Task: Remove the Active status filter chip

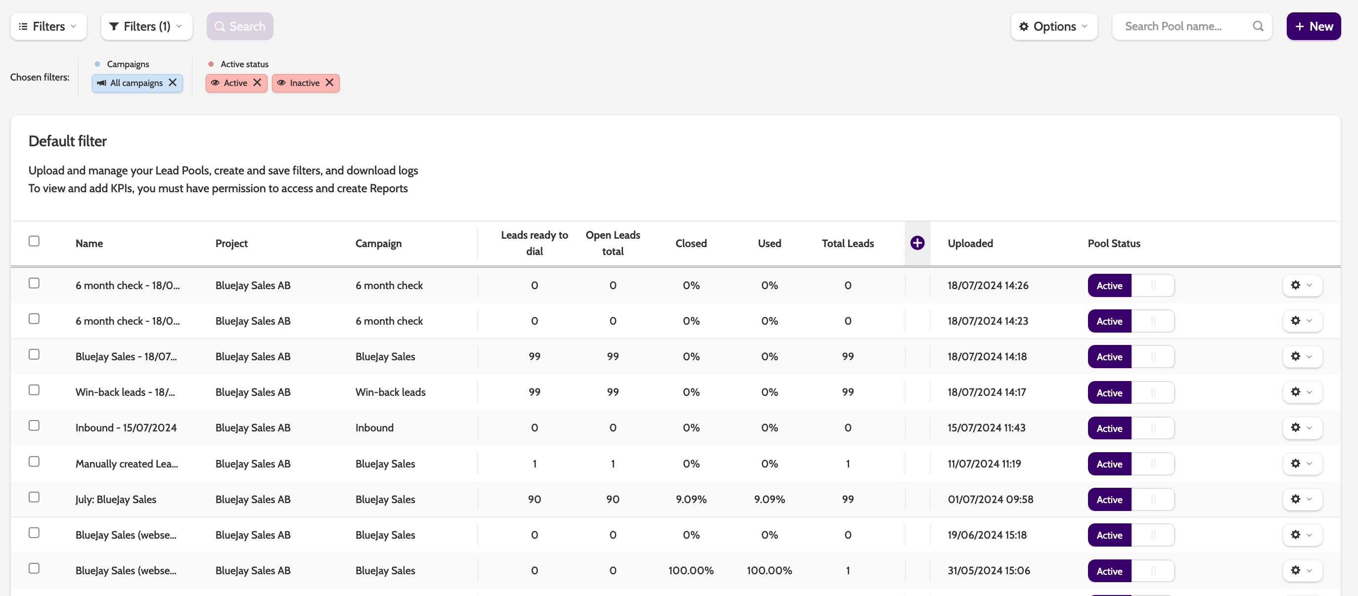Action: [257, 83]
